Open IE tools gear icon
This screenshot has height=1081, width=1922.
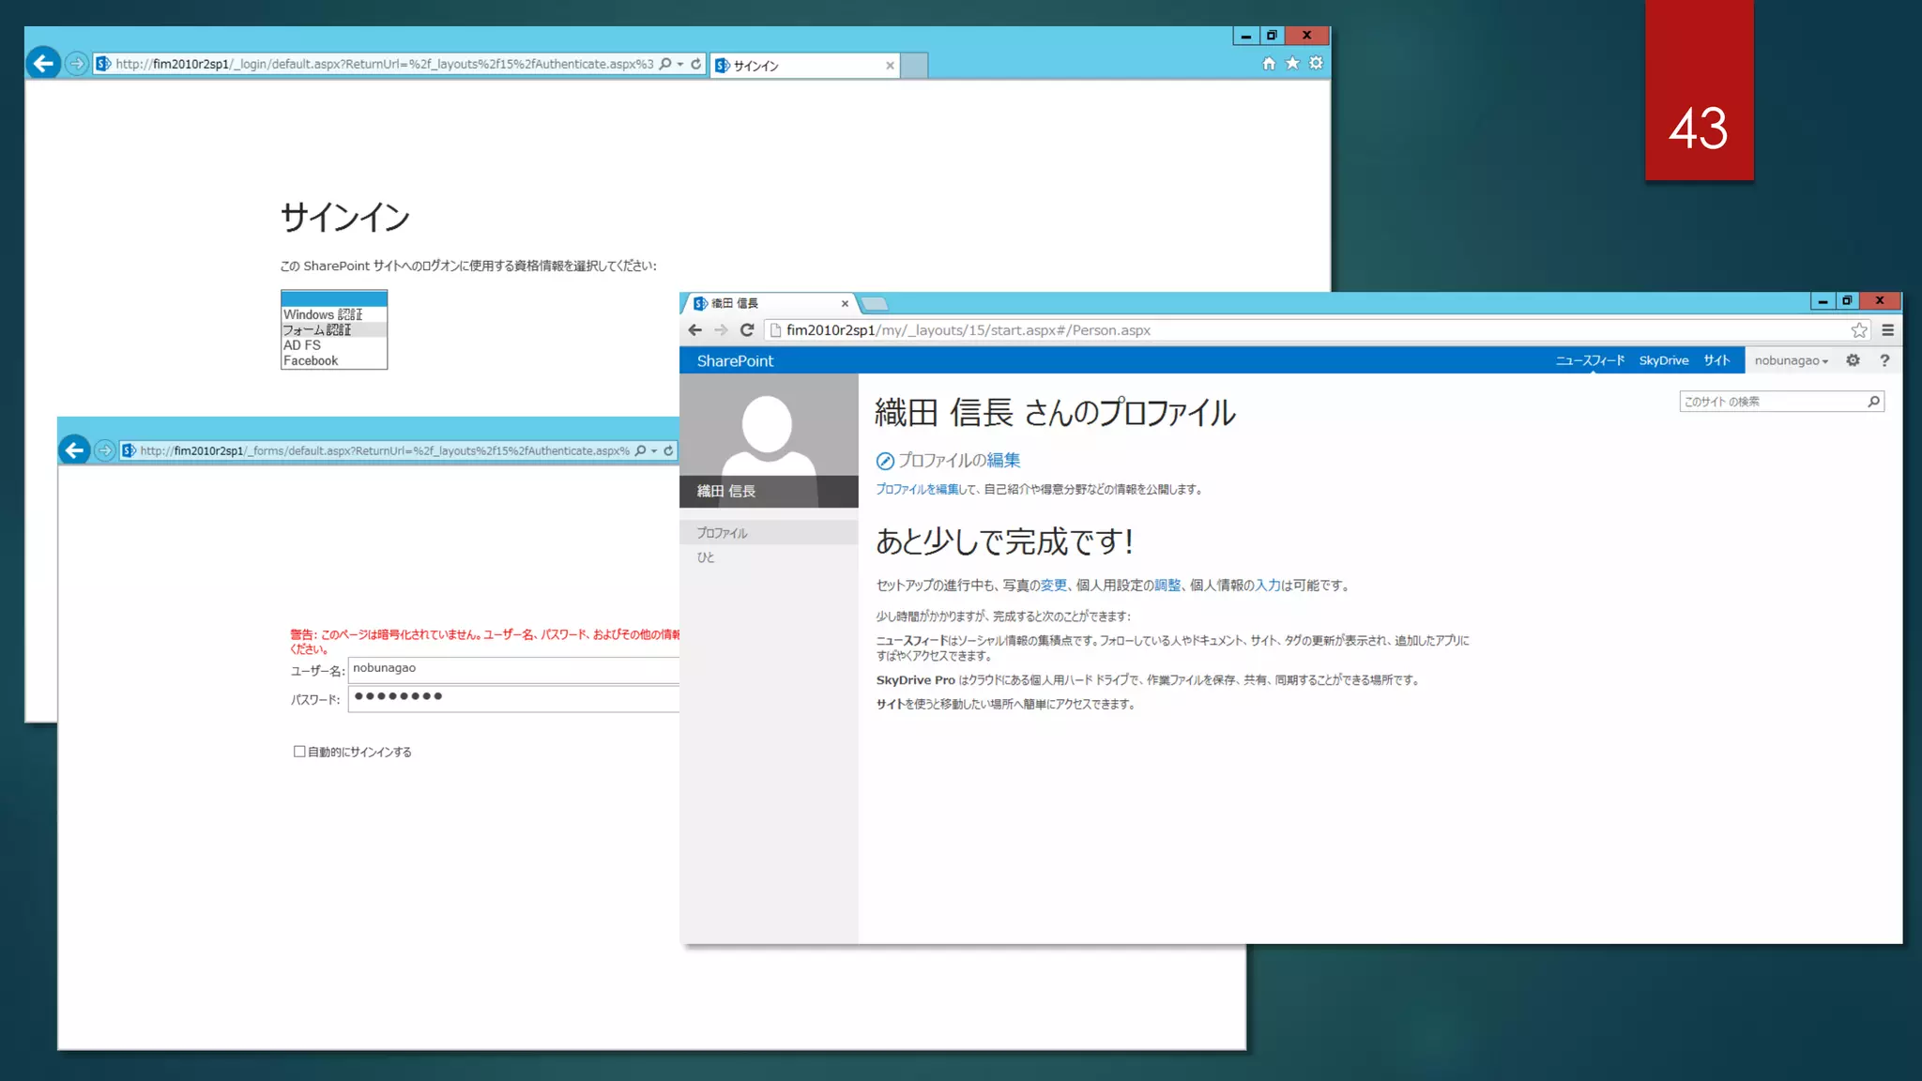(x=1316, y=63)
